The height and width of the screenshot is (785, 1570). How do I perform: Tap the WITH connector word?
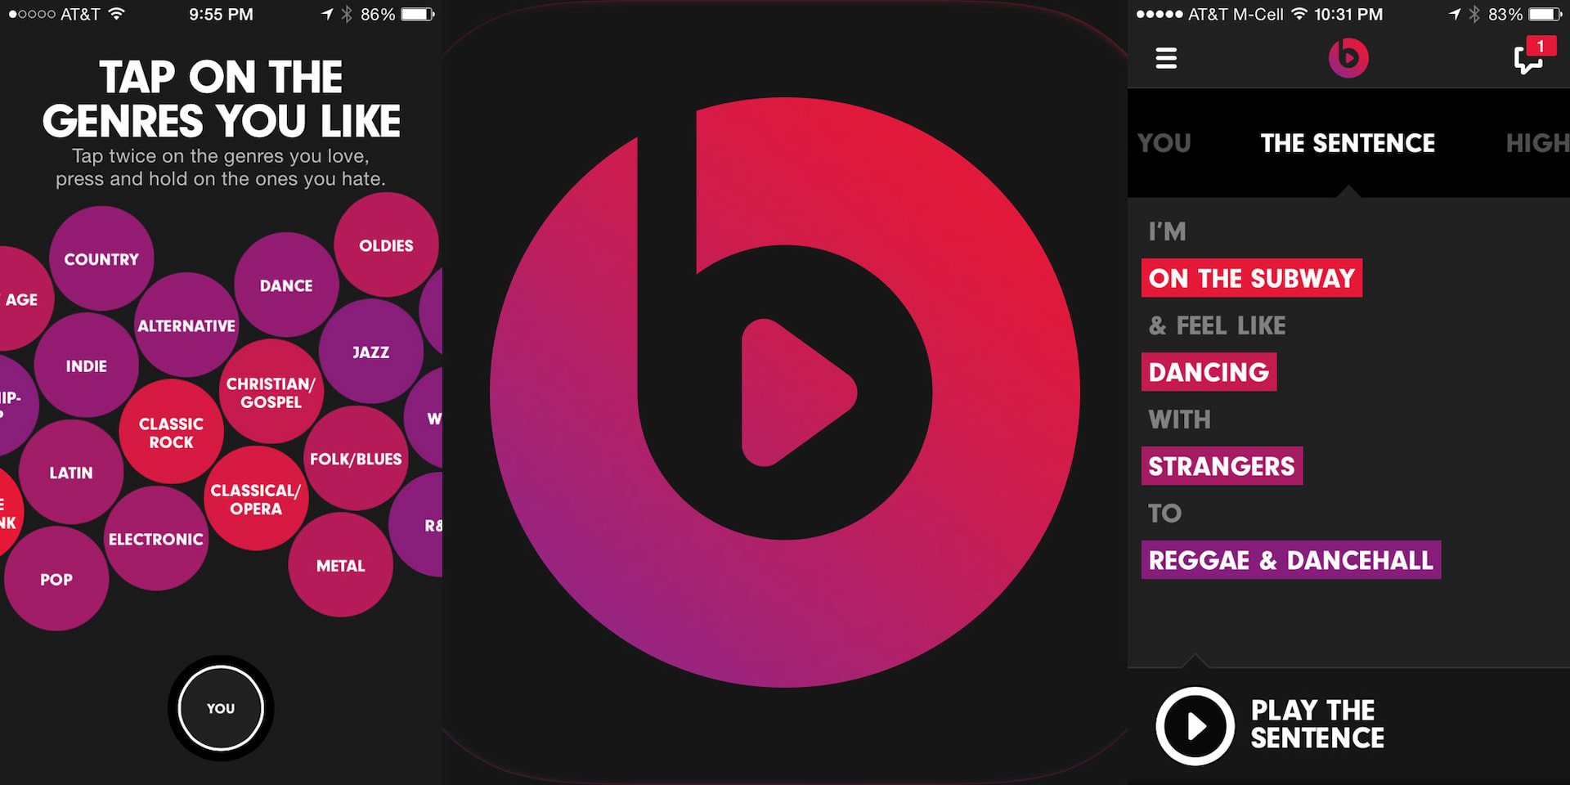[1179, 419]
